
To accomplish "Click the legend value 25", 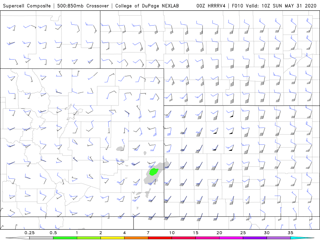I will click(243, 233).
